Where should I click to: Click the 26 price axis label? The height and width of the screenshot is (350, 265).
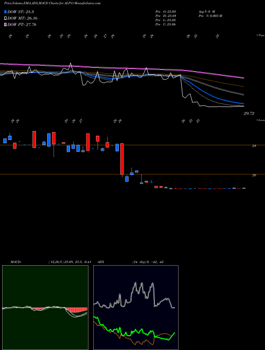coord(254,175)
